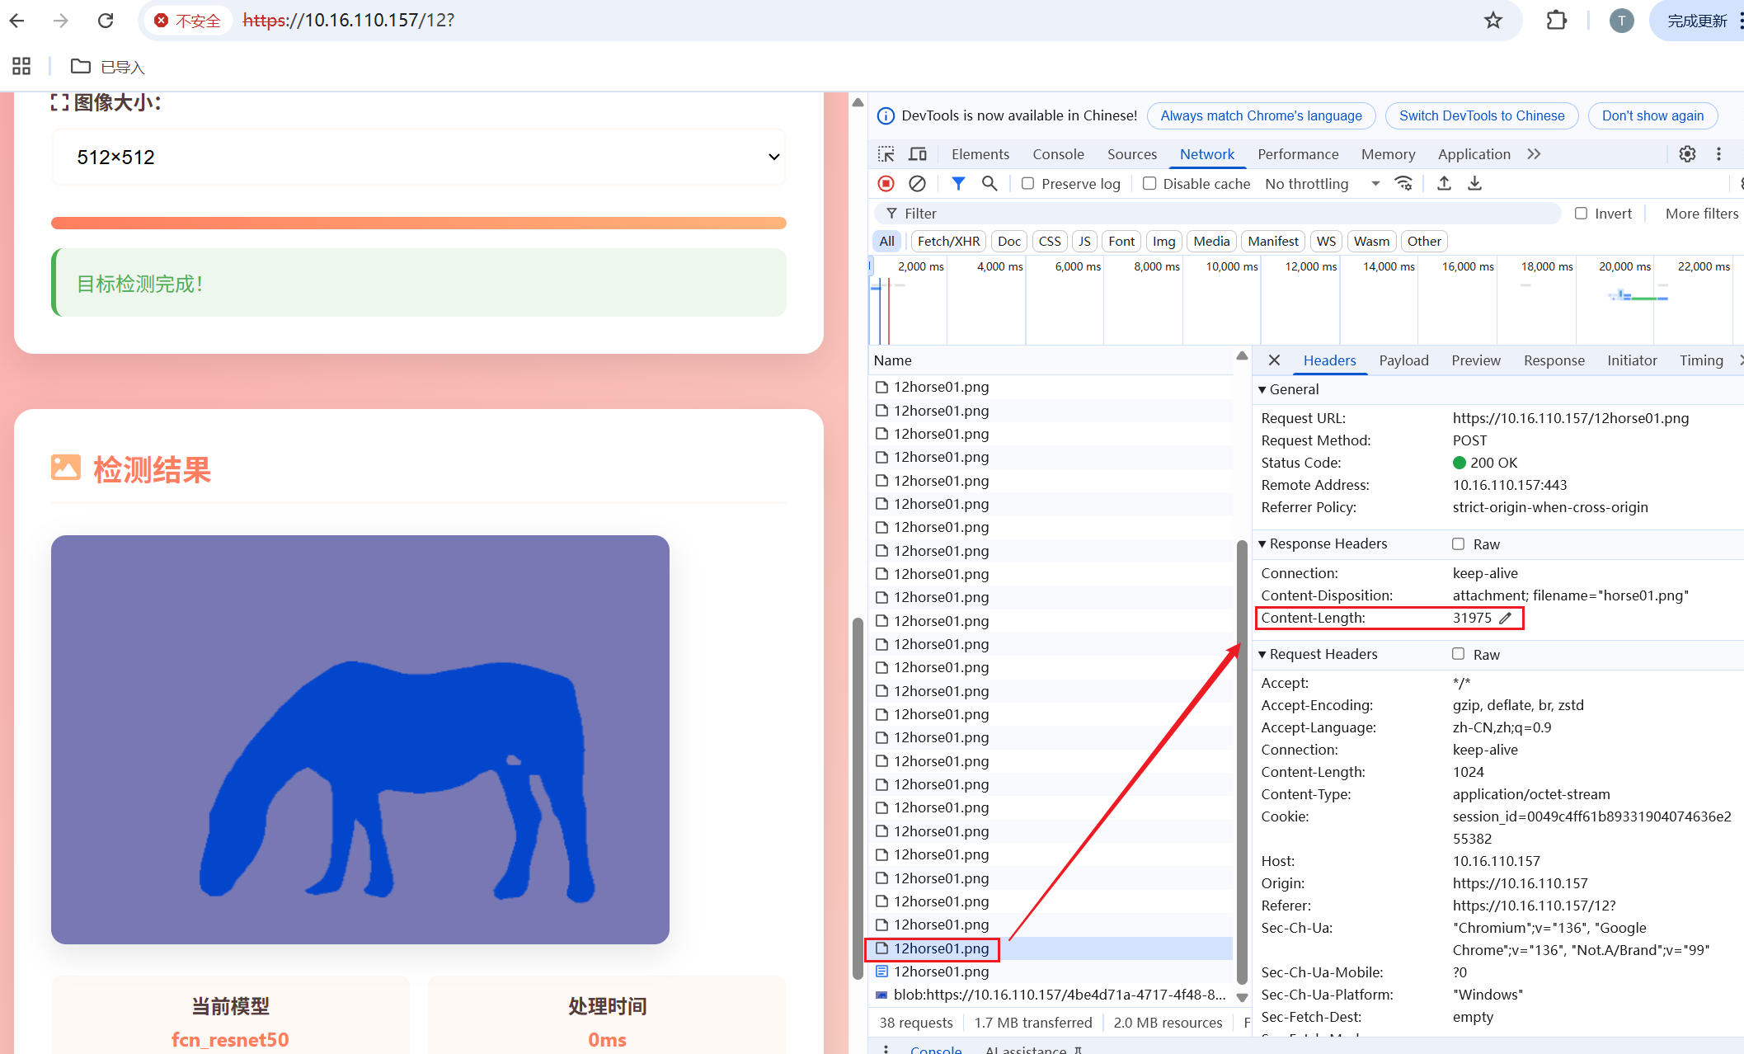The image size is (1744, 1054).
Task: Enable the Disable cache checkbox
Action: 1149,184
